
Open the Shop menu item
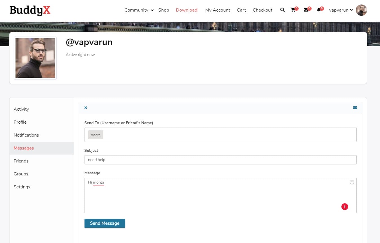pos(164,10)
